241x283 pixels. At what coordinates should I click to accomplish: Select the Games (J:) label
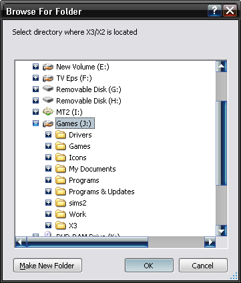[x=75, y=123]
